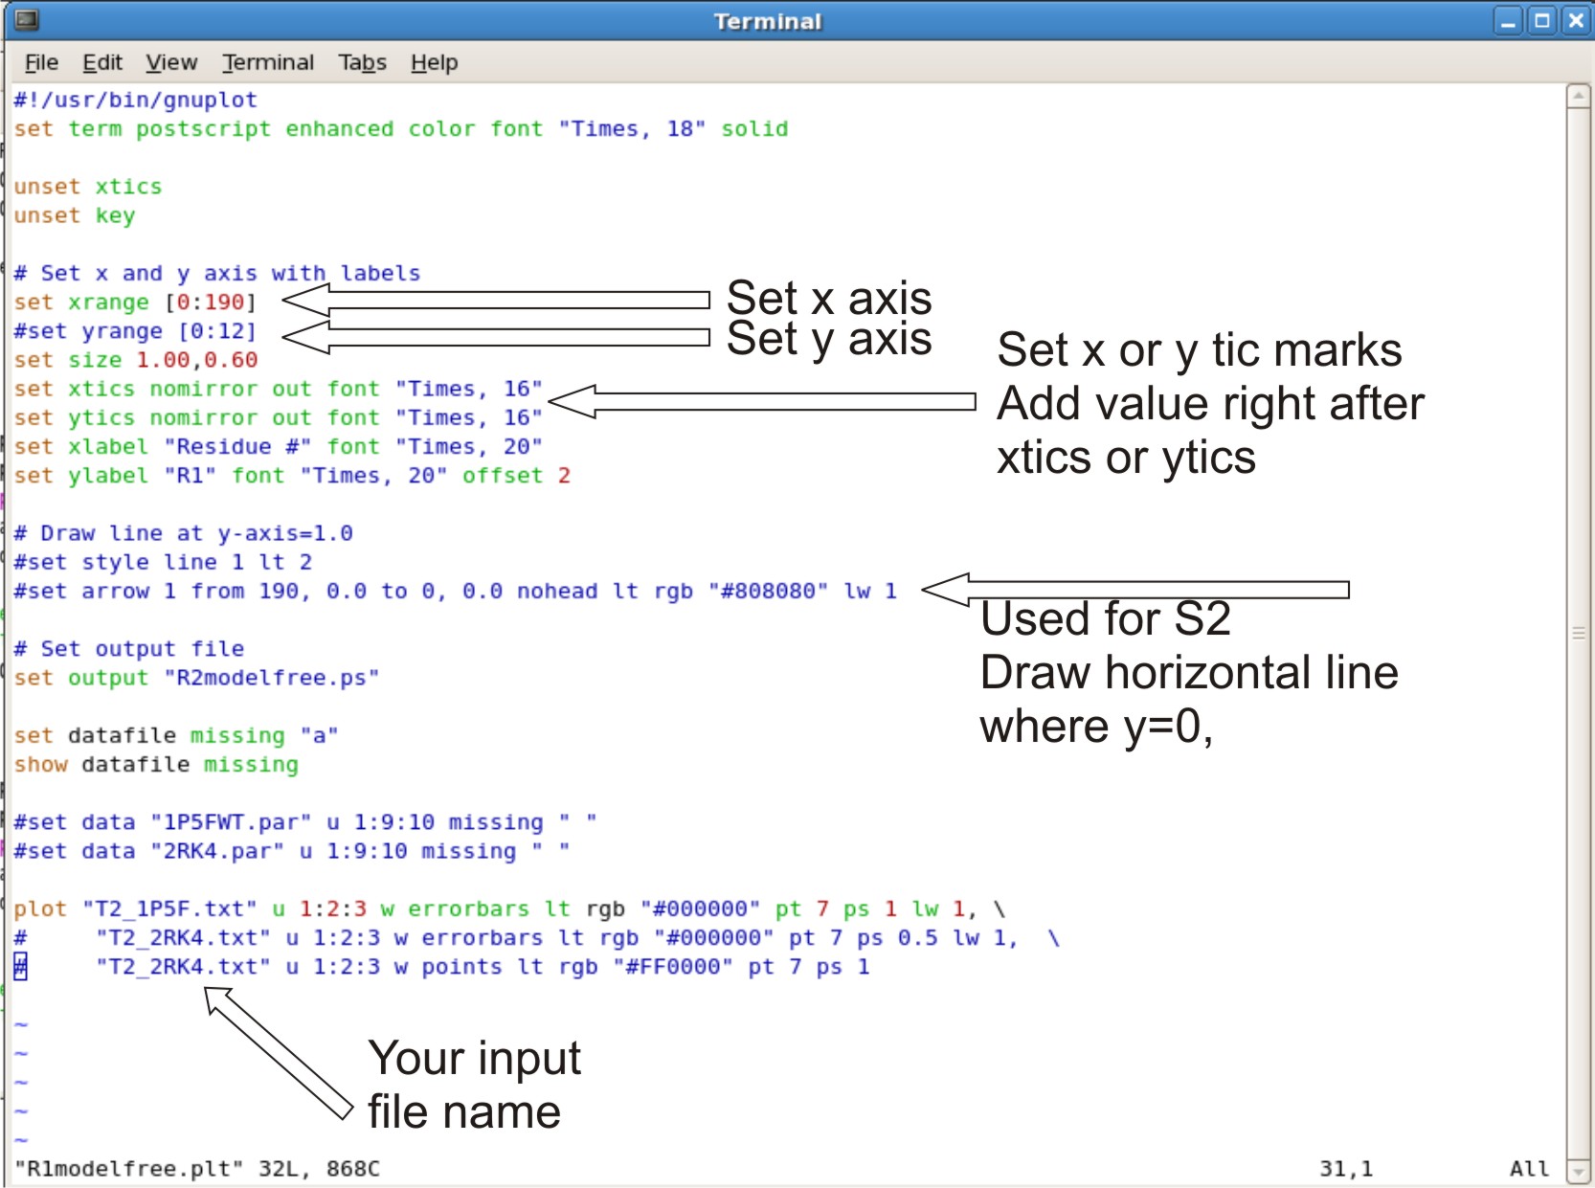Maximize the Terminal window
The image size is (1595, 1188).
[1541, 21]
